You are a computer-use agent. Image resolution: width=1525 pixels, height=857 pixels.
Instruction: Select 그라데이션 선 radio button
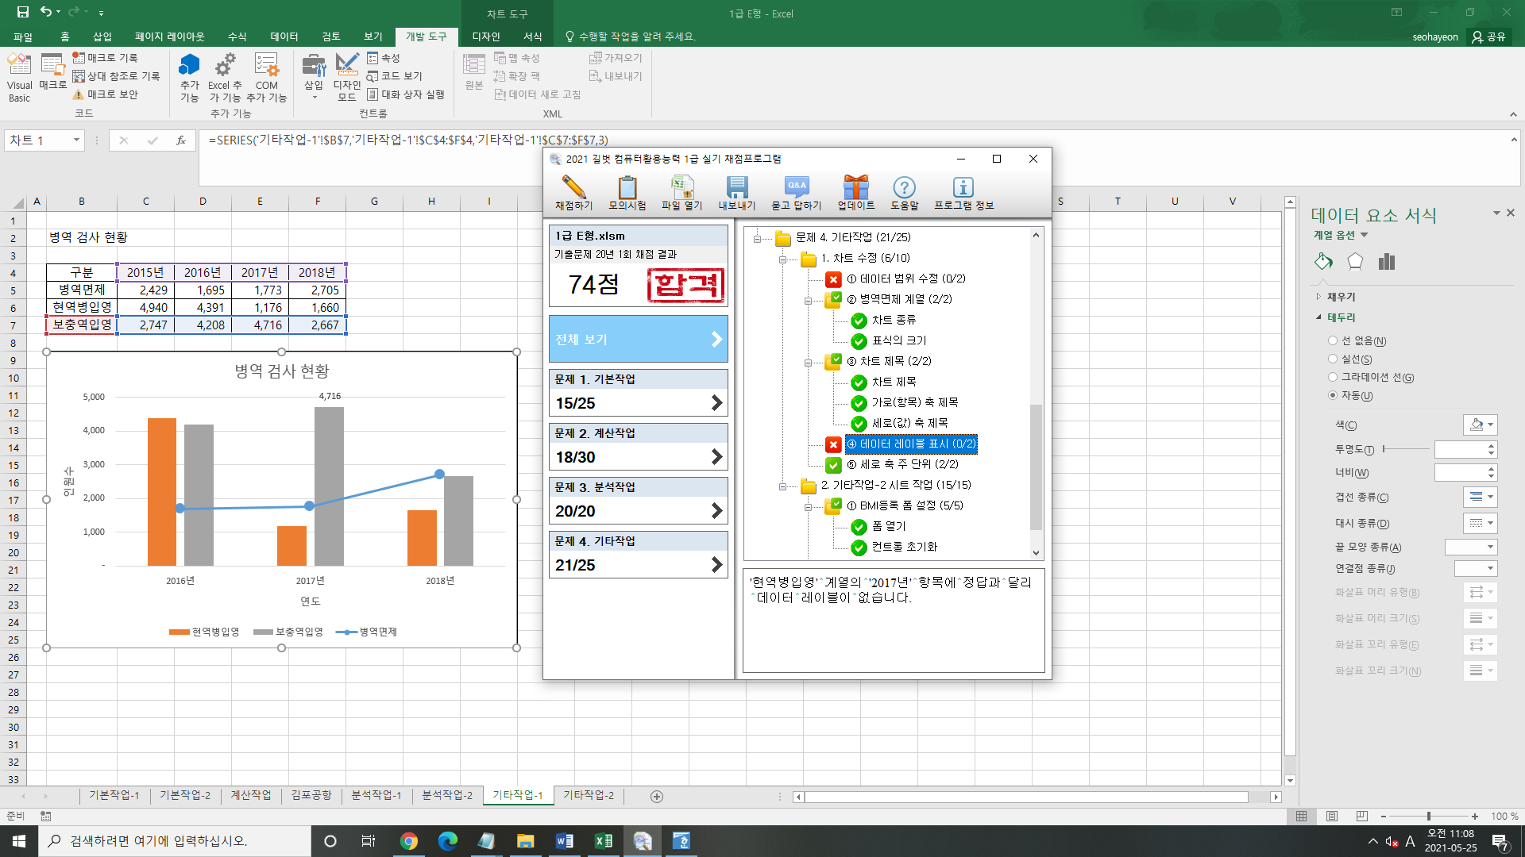1333,377
